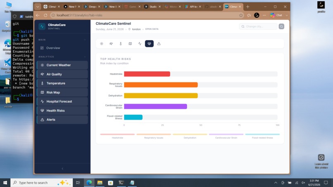Show hidden system tray icons
The image size is (333, 187).
tap(276, 182)
